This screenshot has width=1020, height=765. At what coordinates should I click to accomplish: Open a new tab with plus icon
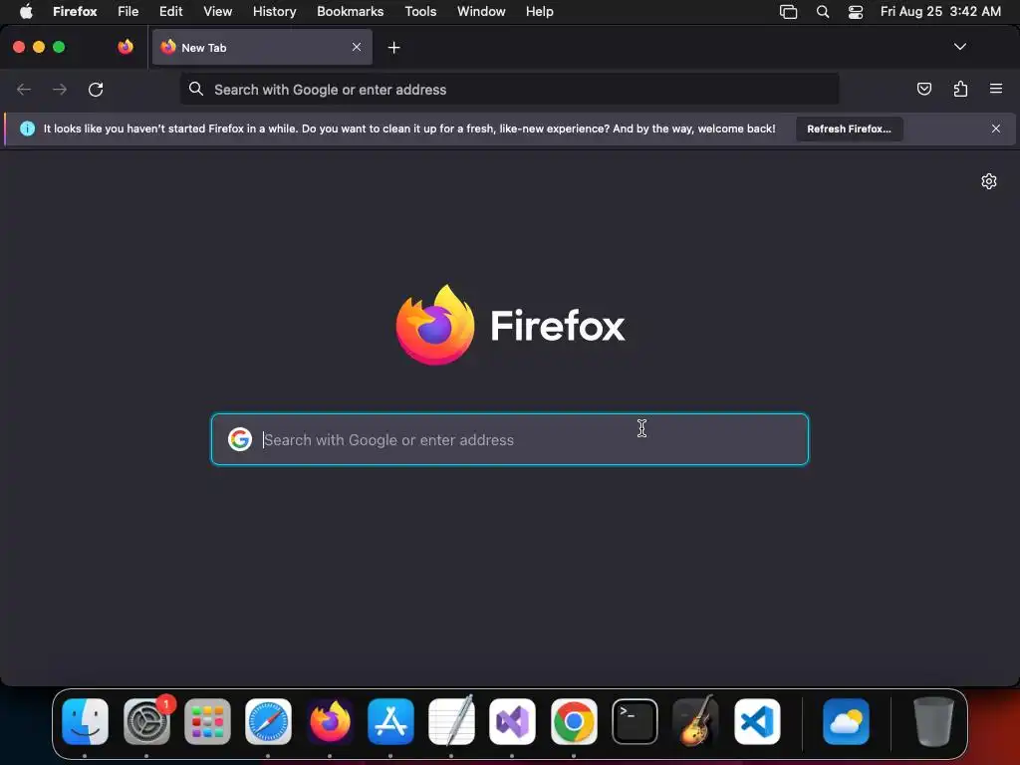coord(393,48)
